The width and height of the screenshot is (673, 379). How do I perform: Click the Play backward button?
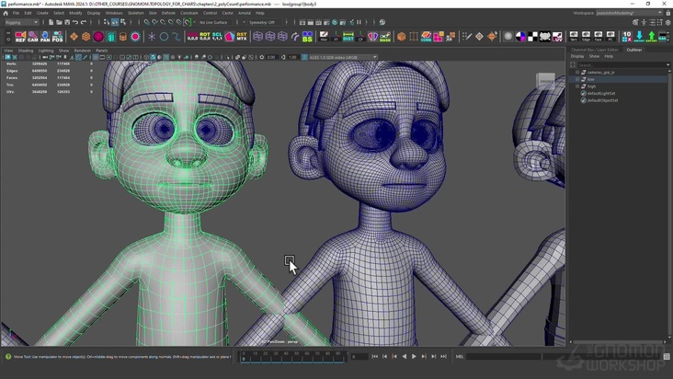[404, 356]
